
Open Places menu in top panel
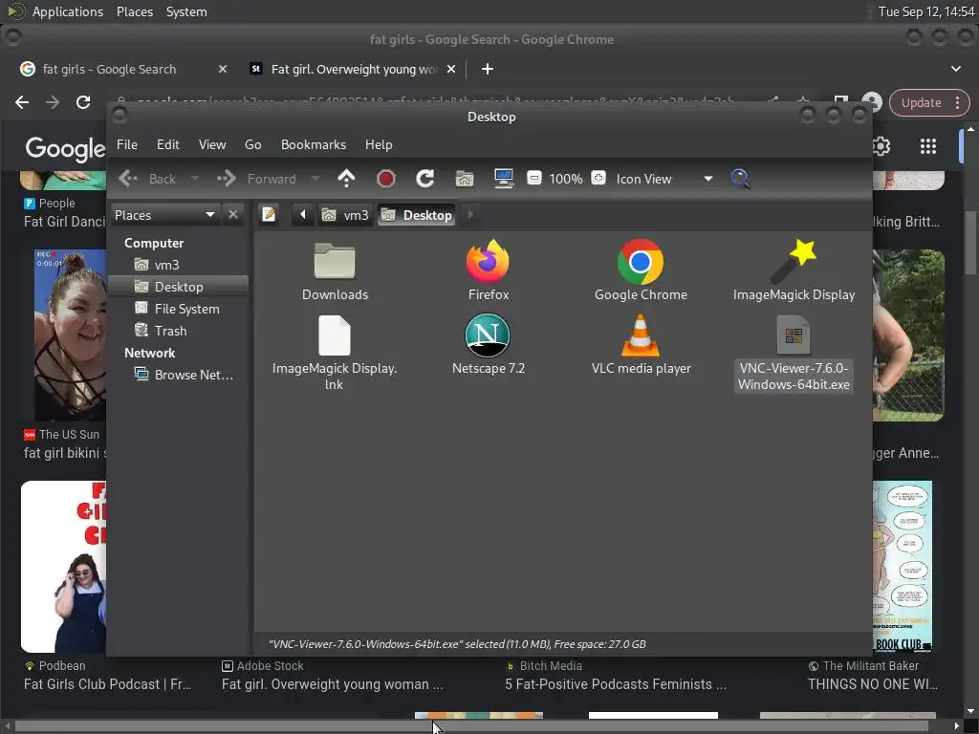click(x=134, y=11)
